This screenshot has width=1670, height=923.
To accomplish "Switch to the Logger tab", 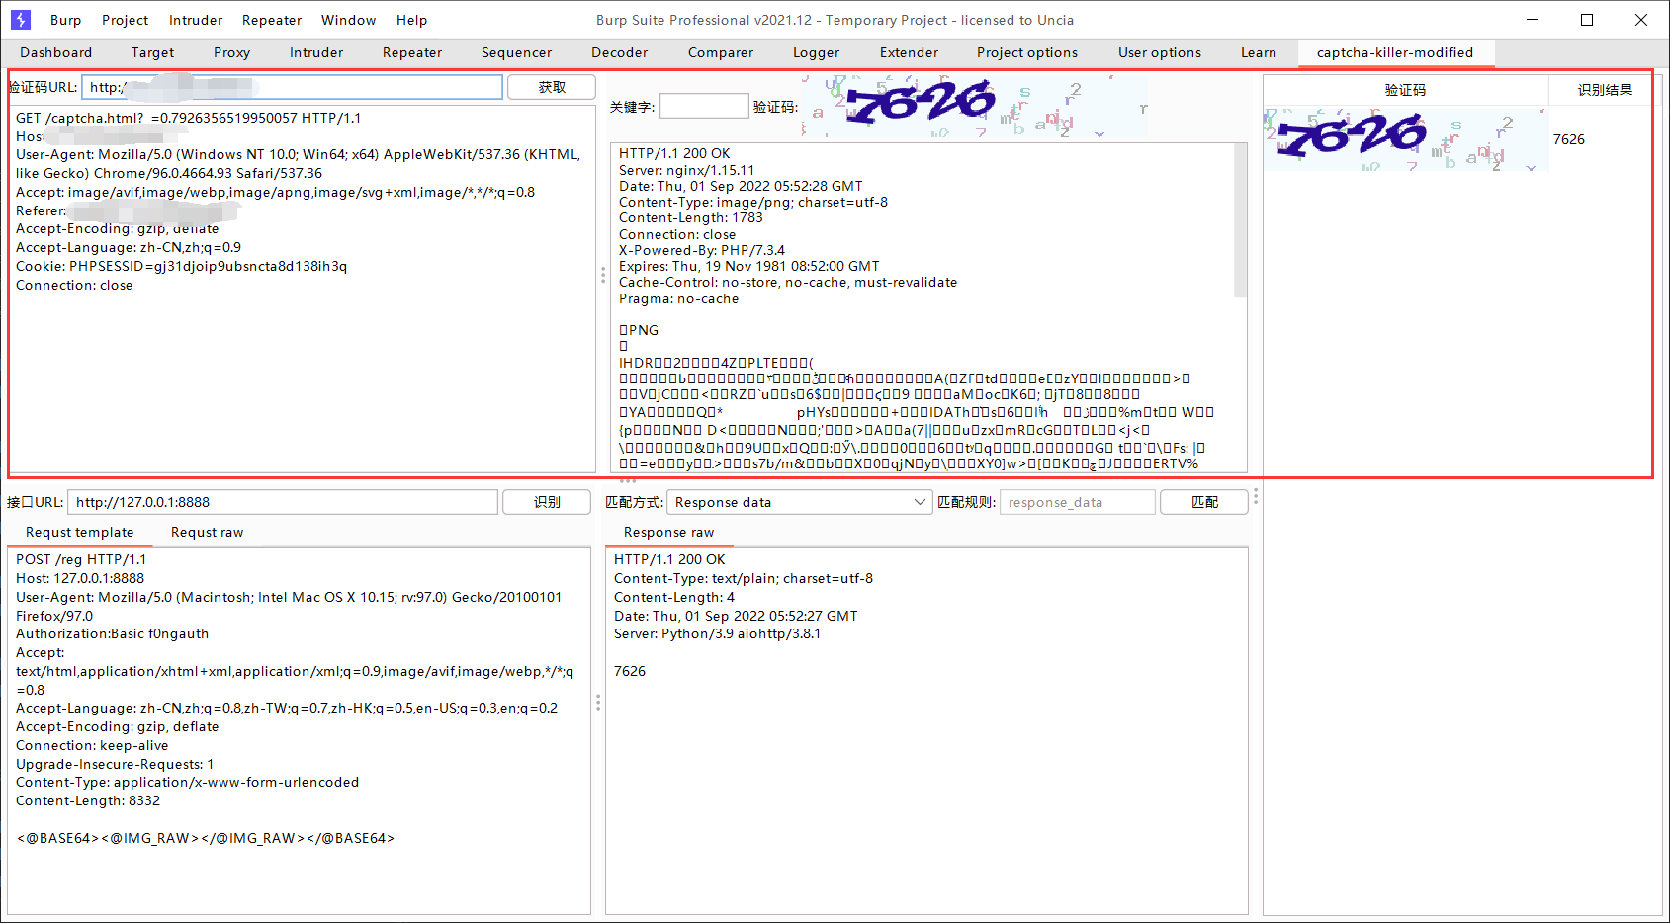I will point(816,52).
